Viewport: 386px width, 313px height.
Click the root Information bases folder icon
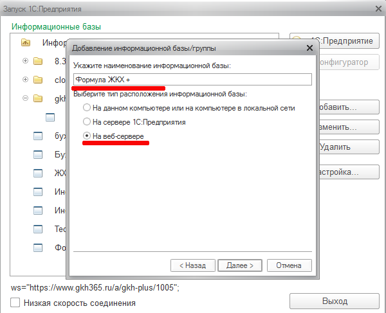pos(26,43)
